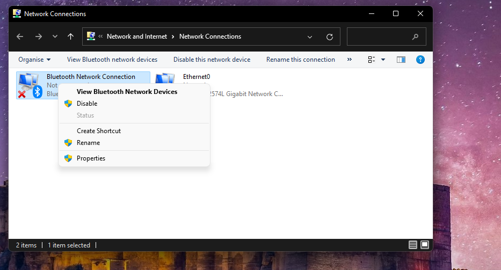
Task: Expand arrow after Network and Internet
Action: coord(173,37)
